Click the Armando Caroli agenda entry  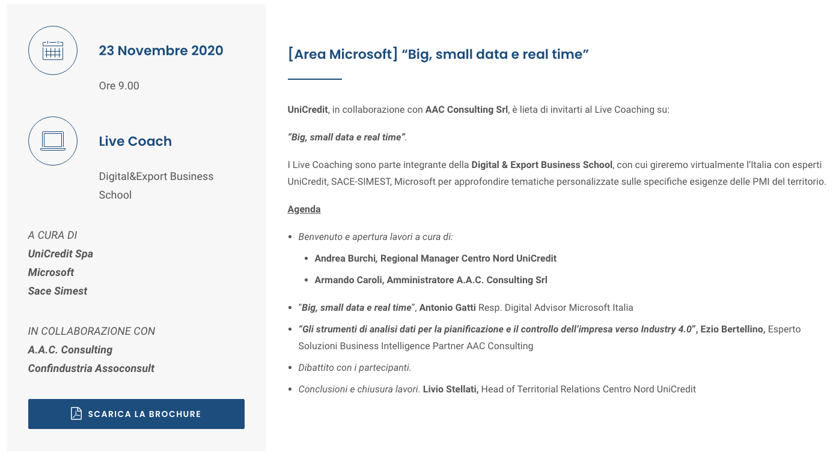(x=430, y=280)
